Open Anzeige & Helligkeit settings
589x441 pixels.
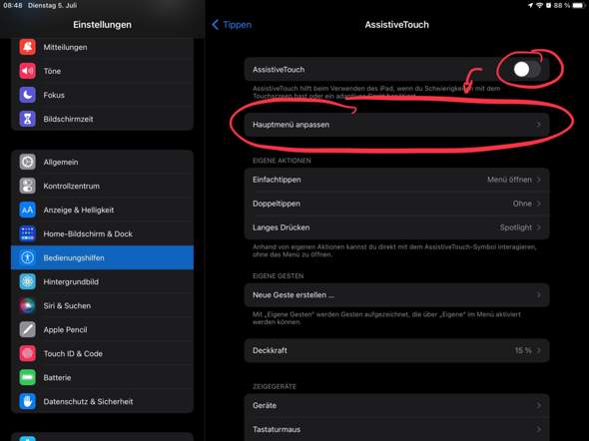click(x=102, y=210)
